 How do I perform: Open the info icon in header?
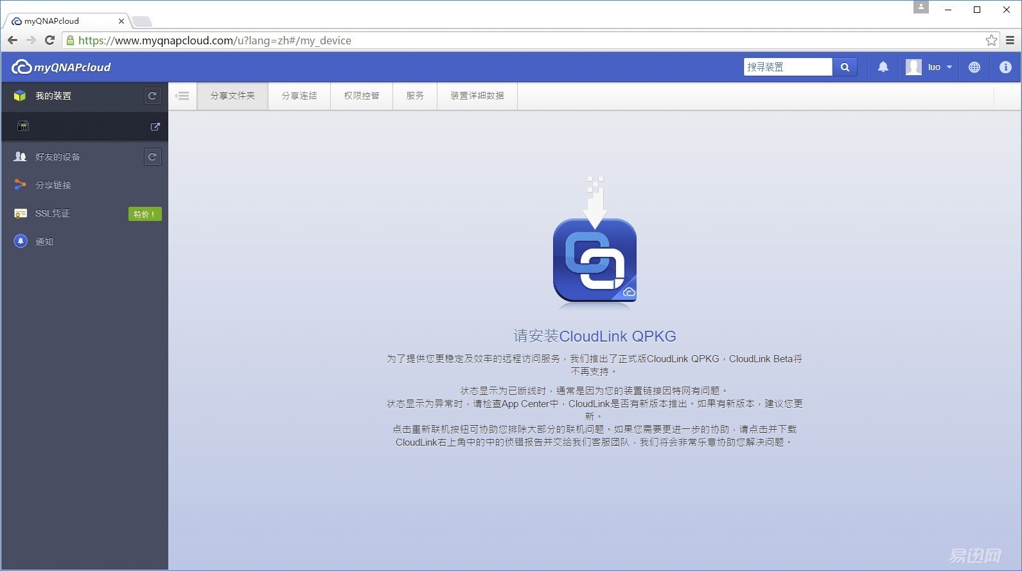[1005, 67]
